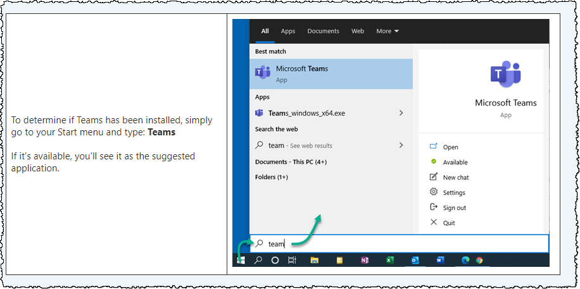Click Documents - This PC (4+) heading

[291, 162]
